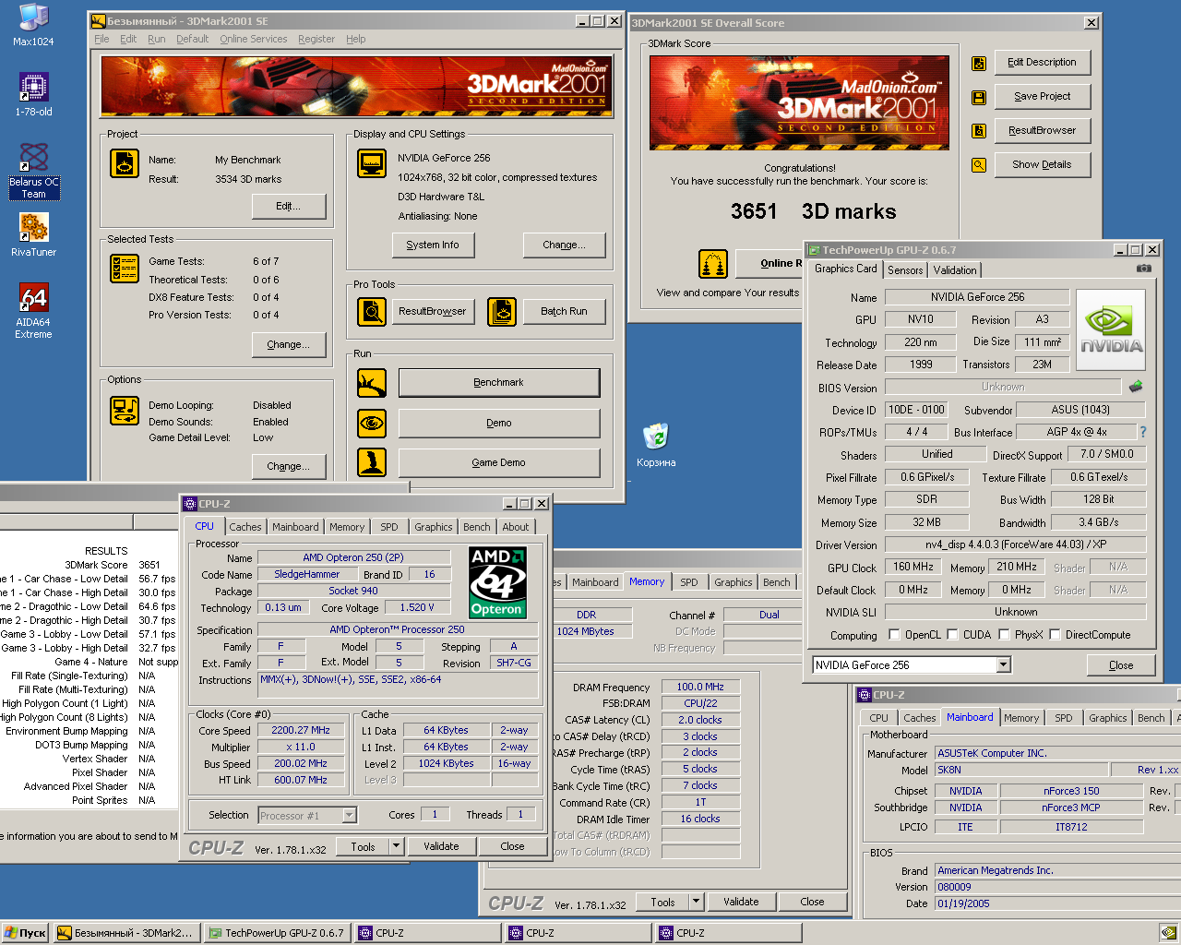This screenshot has width=1181, height=945.
Task: Click the GPU Clock 160 MHz field in GPU-Z
Action: pyautogui.click(x=913, y=567)
